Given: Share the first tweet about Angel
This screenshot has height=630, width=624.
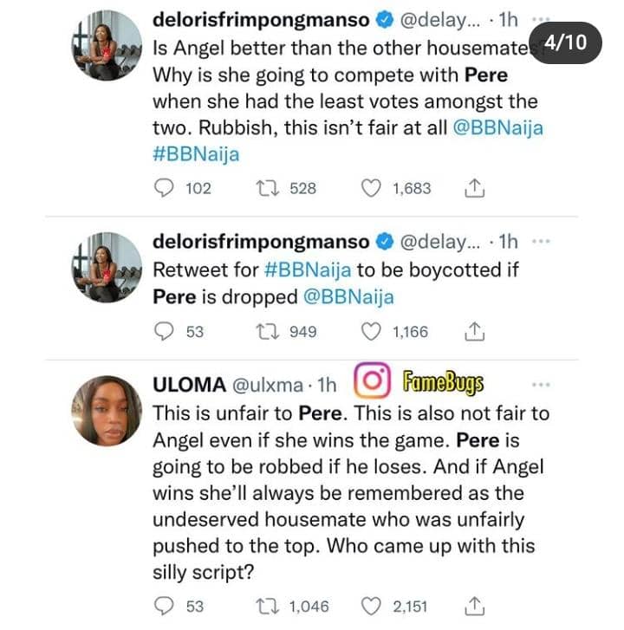Looking at the screenshot, I should [x=473, y=187].
